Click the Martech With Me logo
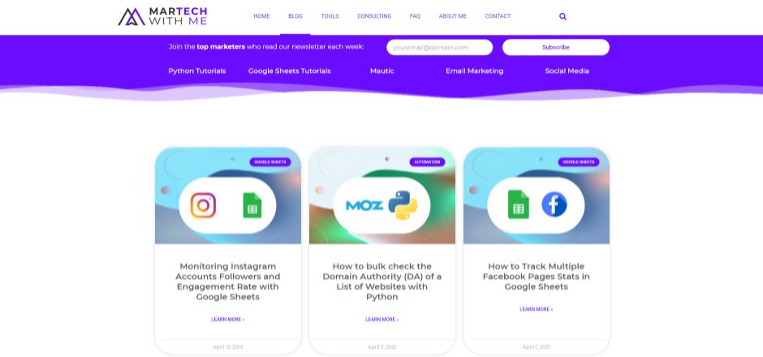This screenshot has width=763, height=357. 162,16
